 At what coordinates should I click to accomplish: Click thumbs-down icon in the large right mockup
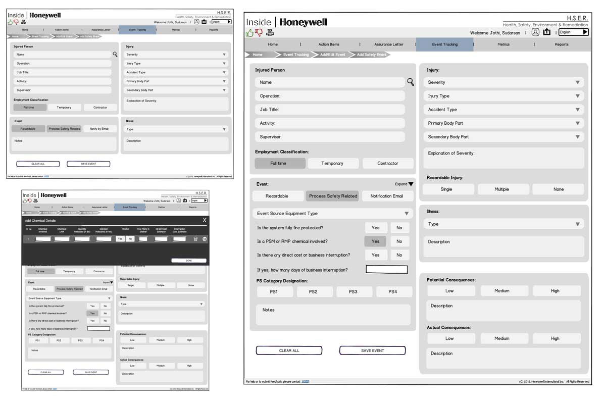point(259,33)
